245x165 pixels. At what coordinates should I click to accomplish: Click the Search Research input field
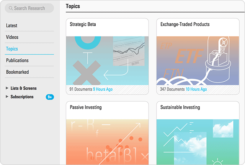[x=32, y=8]
